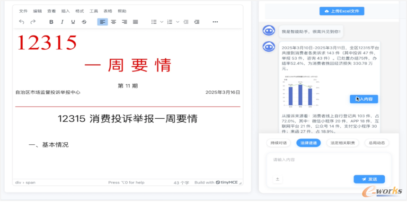The height and width of the screenshot is (202, 407).
Task: Increase paragraph indent
Action: click(x=197, y=22)
